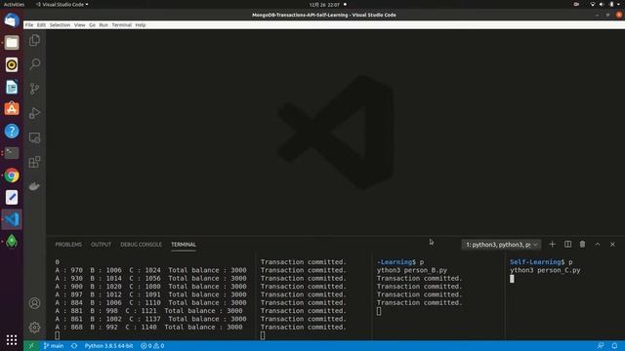Screen dimensions: 625x351
Task: Open the View menu
Action: [80, 24]
